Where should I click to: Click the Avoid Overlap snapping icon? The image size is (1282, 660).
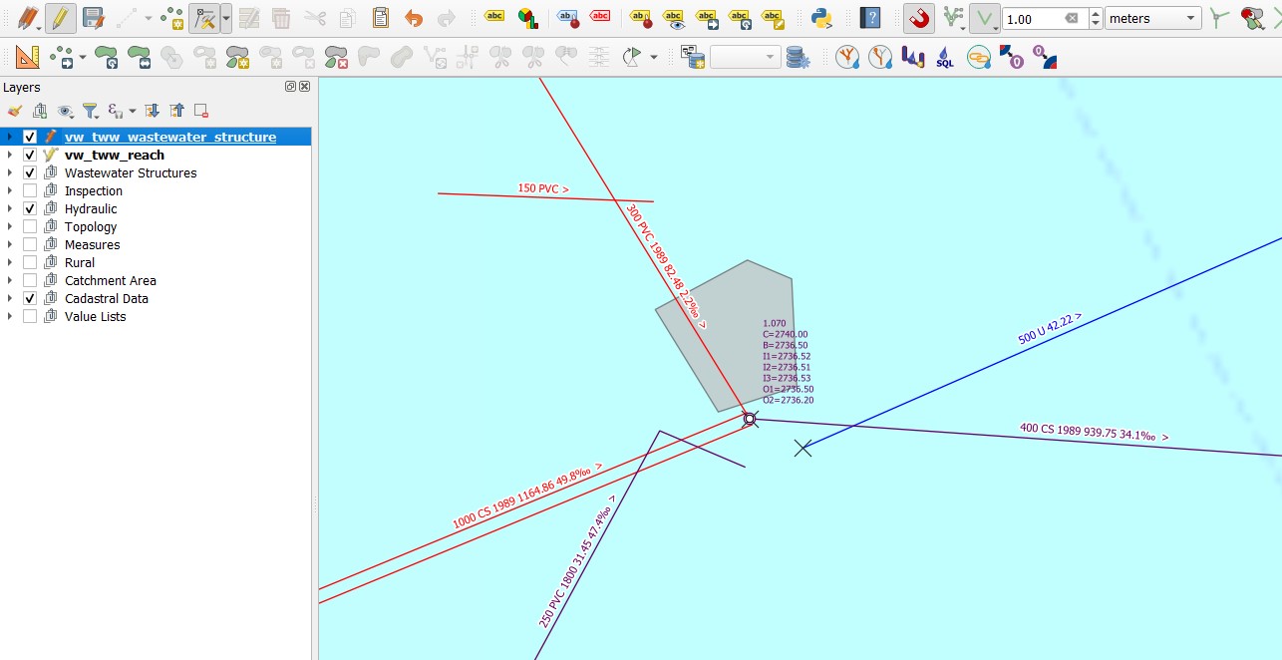coord(1253,18)
